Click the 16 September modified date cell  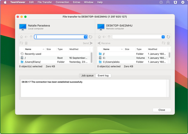pyautogui.click(x=78, y=58)
